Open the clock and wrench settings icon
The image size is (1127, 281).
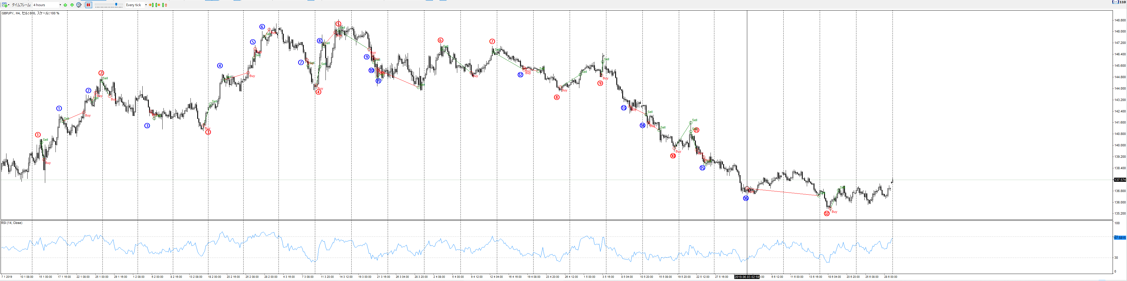[79, 5]
